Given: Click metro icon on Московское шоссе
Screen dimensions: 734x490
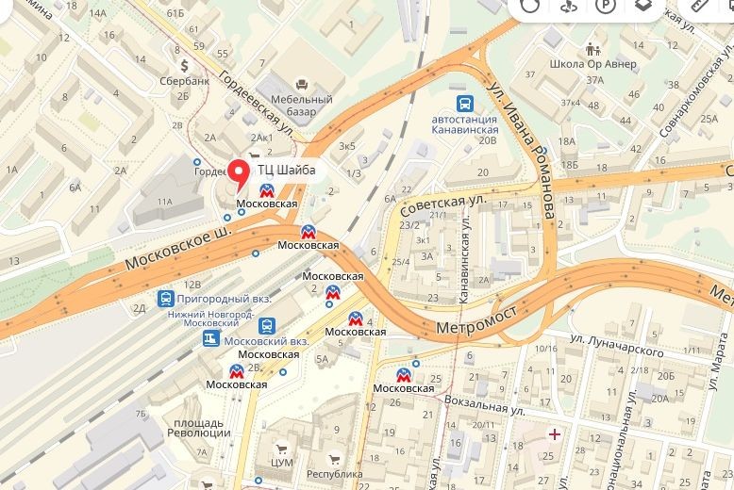Looking at the screenshot, I should pyautogui.click(x=308, y=232).
